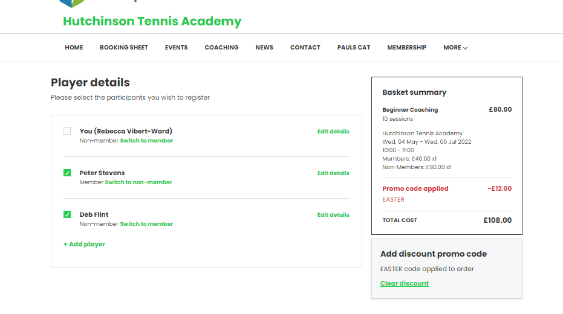Switch Rebecca Vibert-Ward to member
Viewport: 563px width, 314px height.
point(146,141)
